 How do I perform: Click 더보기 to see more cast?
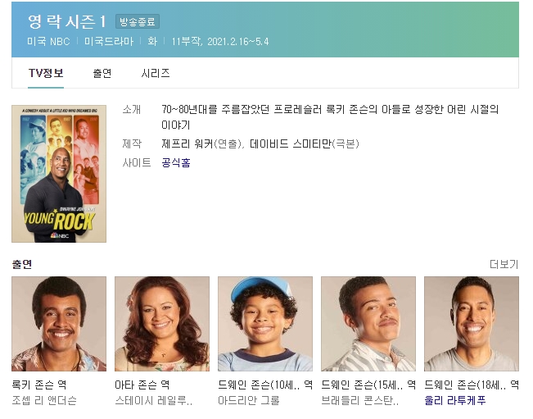[504, 264]
